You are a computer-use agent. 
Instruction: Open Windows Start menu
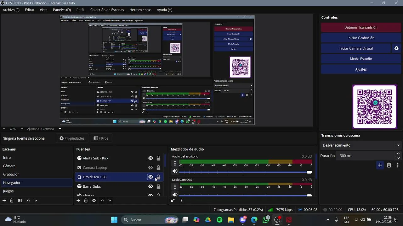coord(114,220)
